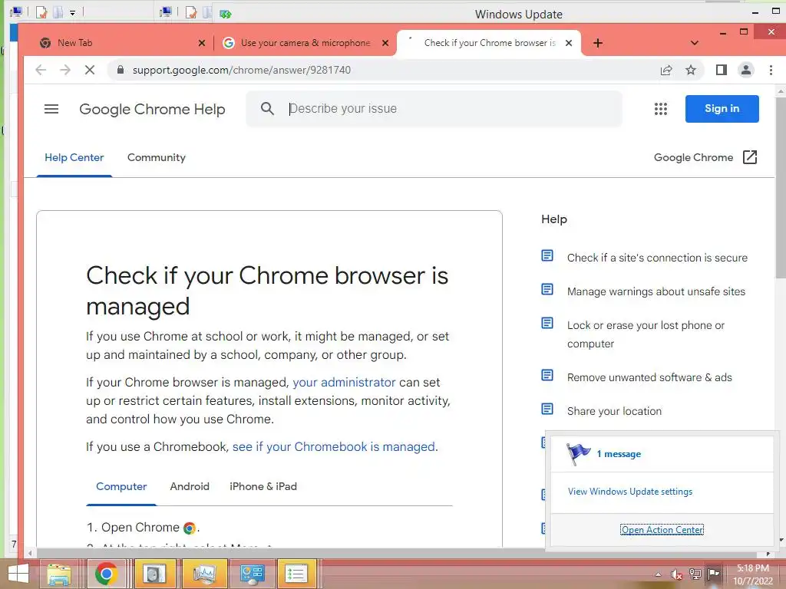Click the horizontal scrollbar left arrow
The width and height of the screenshot is (786, 589).
point(30,554)
